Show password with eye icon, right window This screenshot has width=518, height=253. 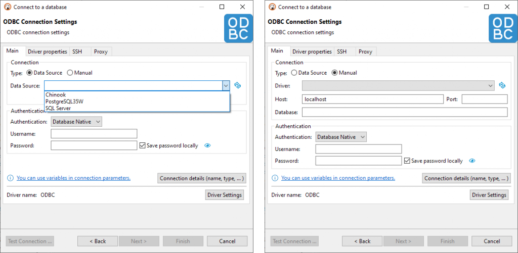pos(472,161)
